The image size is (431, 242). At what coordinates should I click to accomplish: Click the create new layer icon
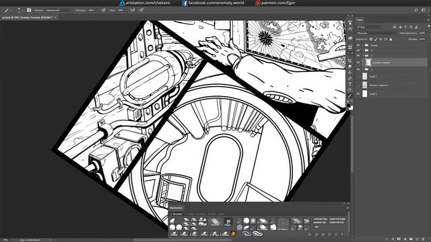(x=418, y=239)
